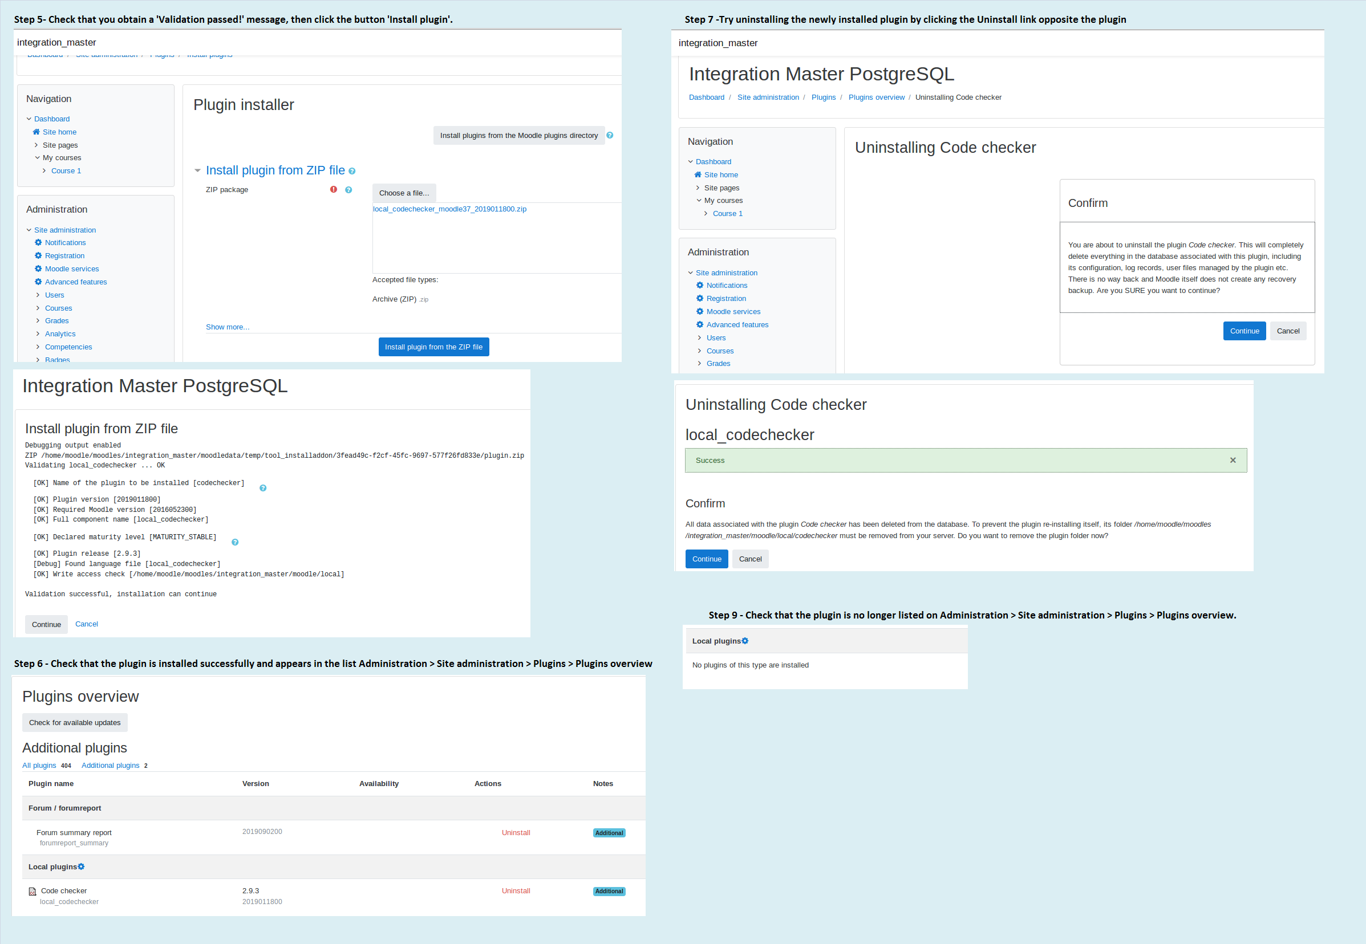This screenshot has height=944, width=1366.
Task: Click Moodle services gear icon in Uninstalling Code checker page
Action: pyautogui.click(x=700, y=311)
